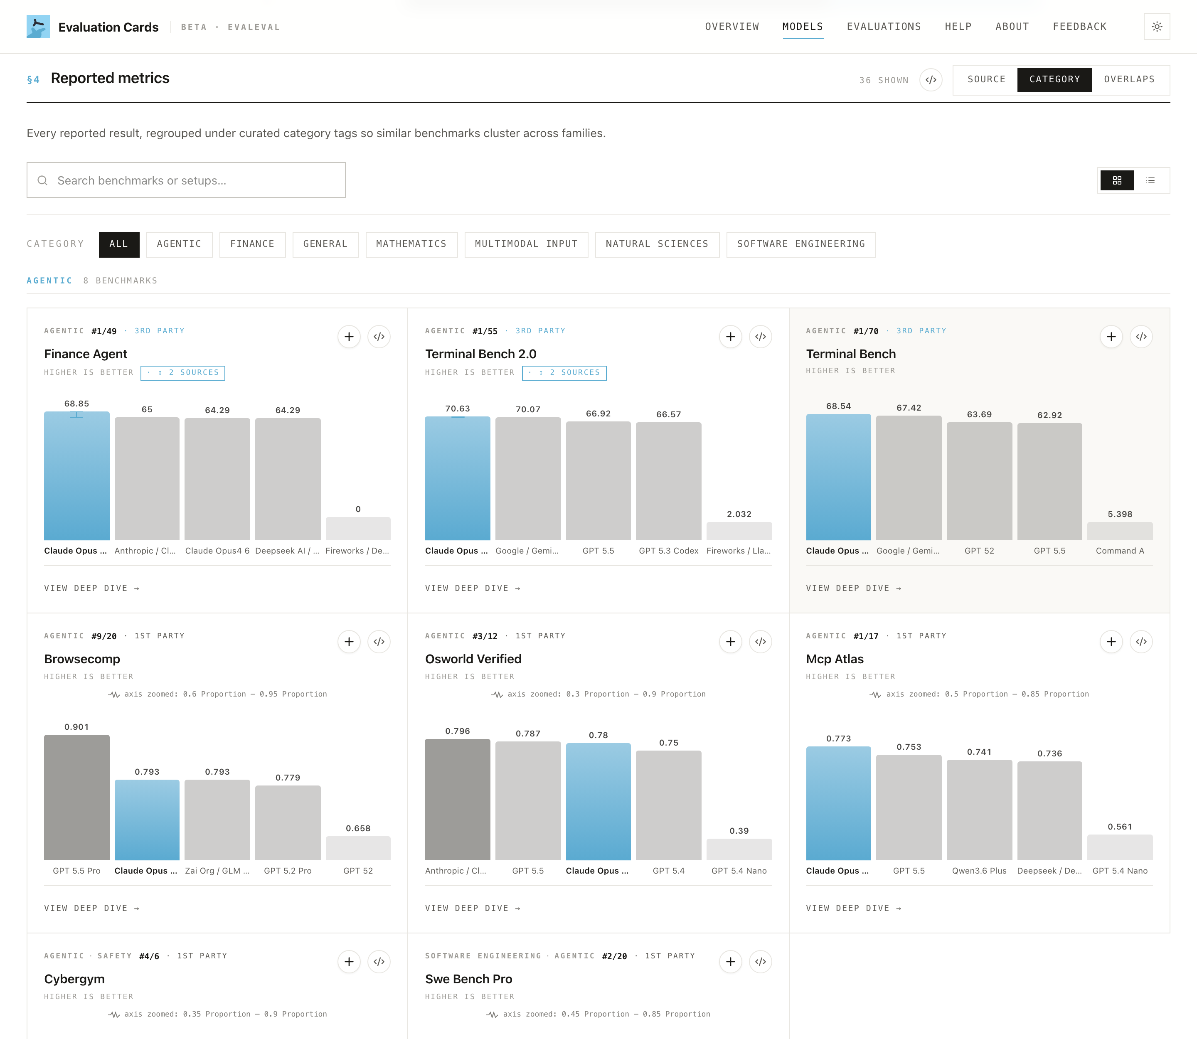Open embed code for Mcp Atlas card
This screenshot has width=1197, height=1039.
[x=1141, y=642]
